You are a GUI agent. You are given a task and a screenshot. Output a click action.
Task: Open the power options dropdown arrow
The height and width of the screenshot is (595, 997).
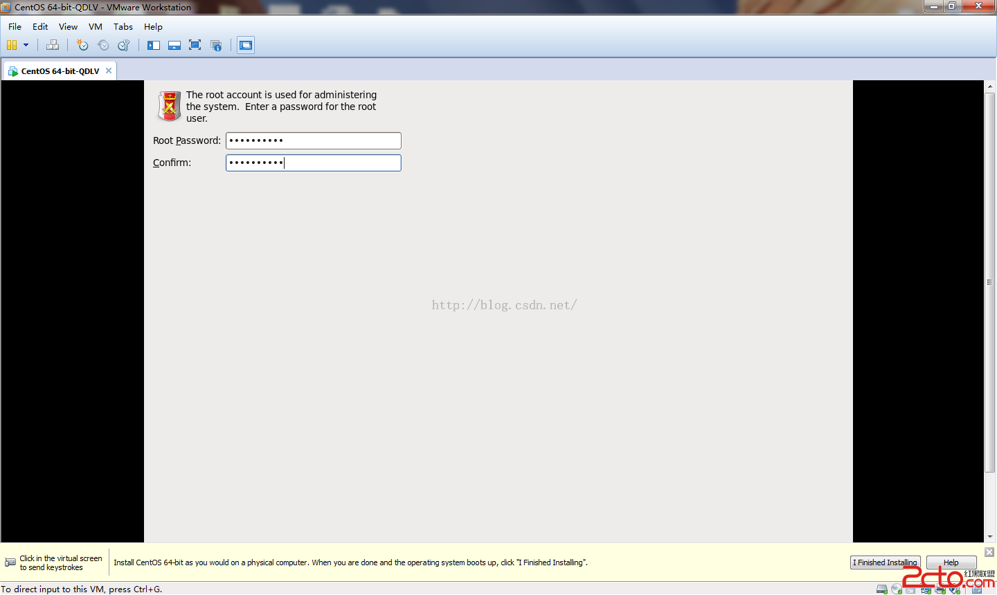(26, 45)
